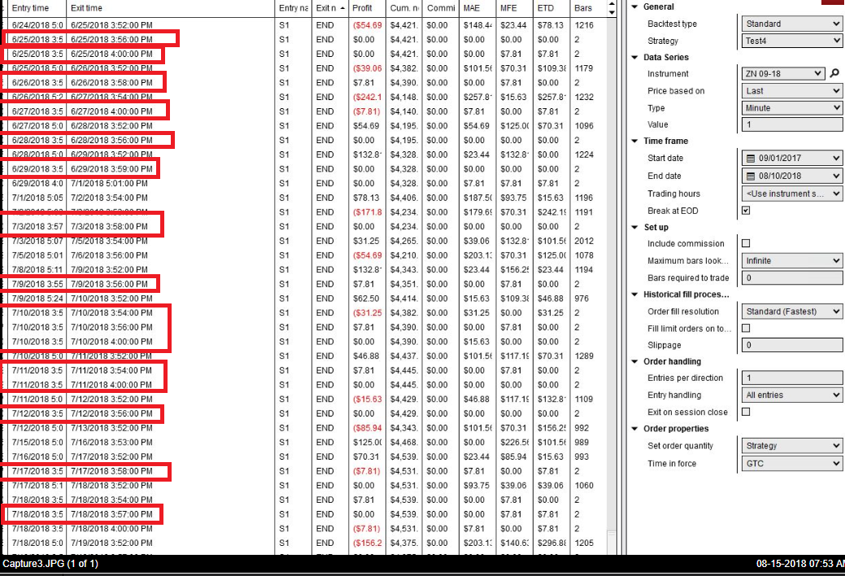
Task: Click the grid scroll-up arrow beside the Bars column
Action: (x=612, y=4)
